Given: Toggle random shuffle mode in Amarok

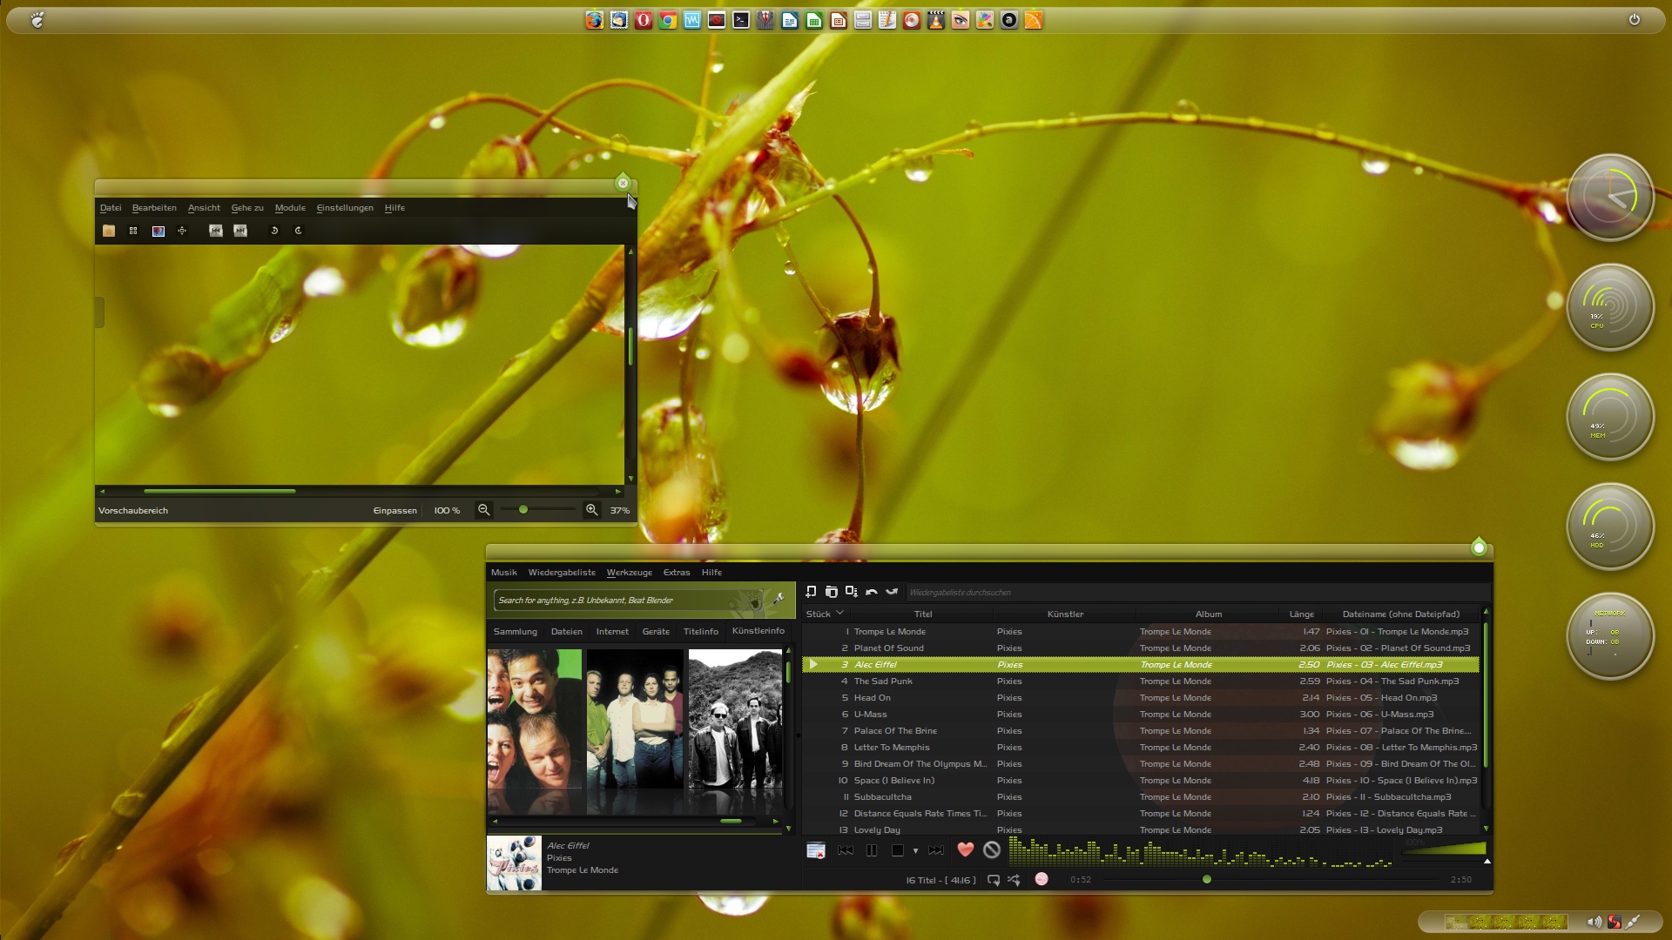Looking at the screenshot, I should [1015, 880].
